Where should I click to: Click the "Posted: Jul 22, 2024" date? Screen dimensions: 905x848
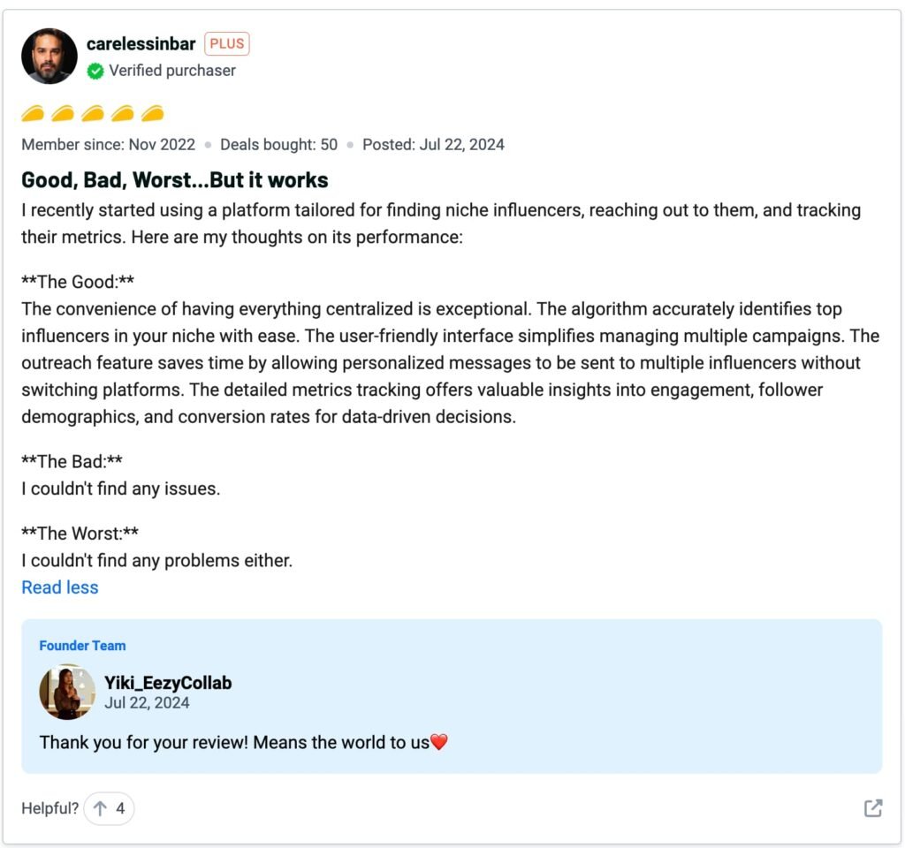433,144
